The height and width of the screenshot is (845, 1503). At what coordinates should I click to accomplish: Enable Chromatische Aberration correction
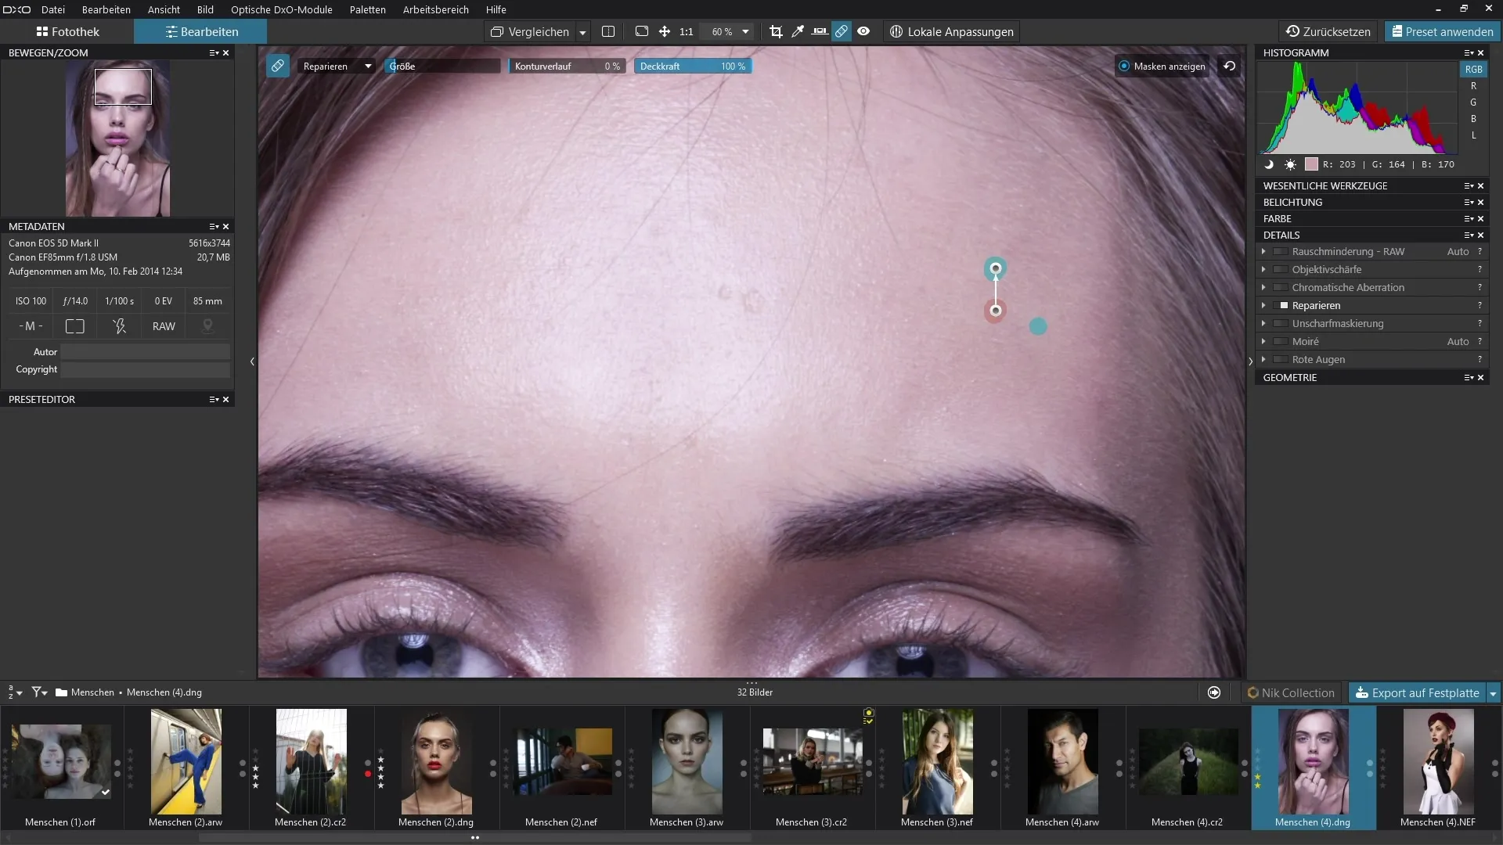(x=1281, y=288)
